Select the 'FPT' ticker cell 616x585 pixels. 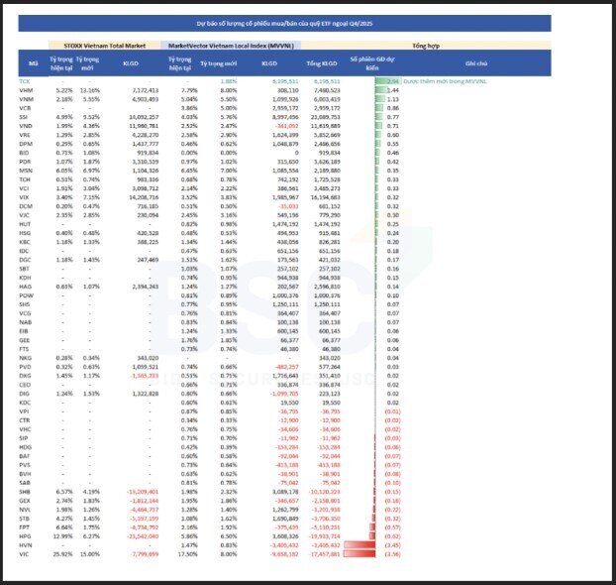click(x=24, y=527)
